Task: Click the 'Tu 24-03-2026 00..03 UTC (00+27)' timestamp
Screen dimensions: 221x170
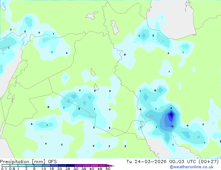Action: [x=173, y=162]
